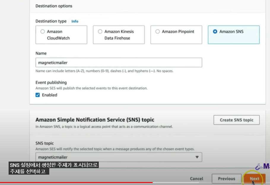
Task: Click the Cancel button
Action: [196, 179]
